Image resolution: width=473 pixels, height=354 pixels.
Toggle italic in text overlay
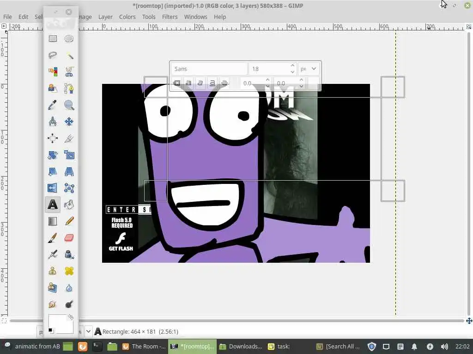click(200, 83)
